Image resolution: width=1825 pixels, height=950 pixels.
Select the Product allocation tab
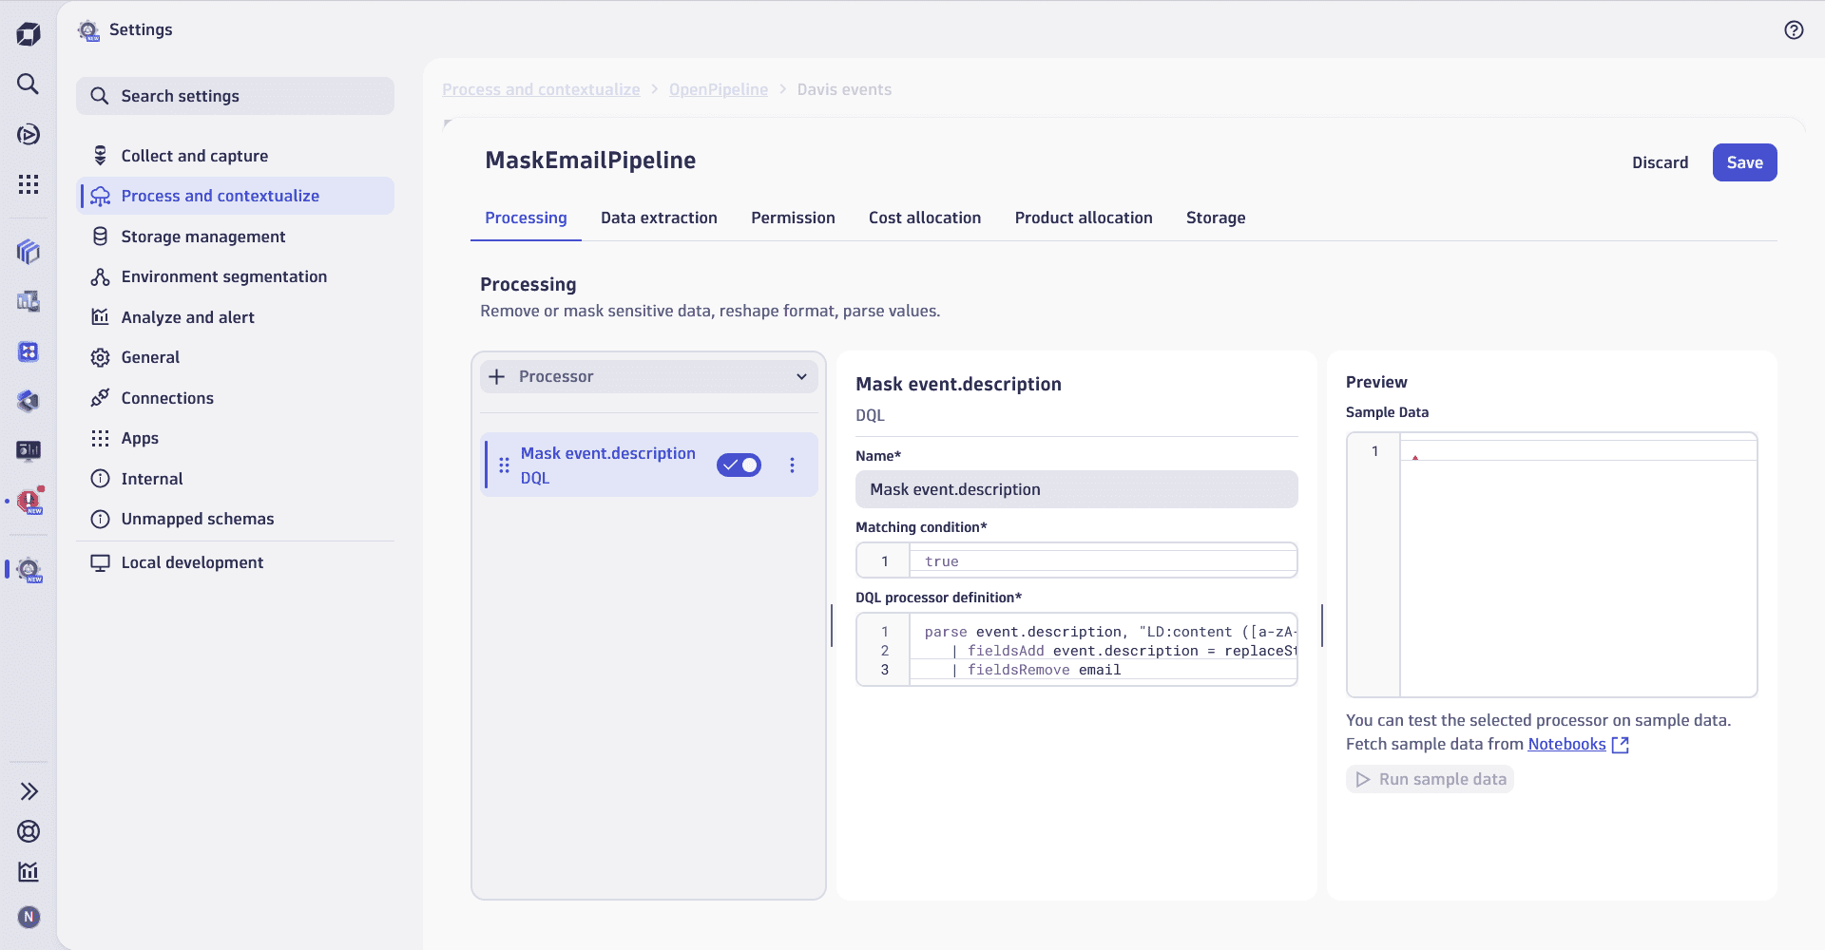tap(1084, 218)
